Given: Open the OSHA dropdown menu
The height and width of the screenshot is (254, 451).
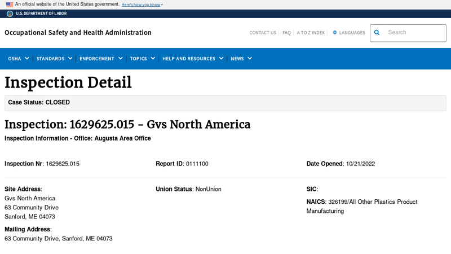Looking at the screenshot, I should (x=18, y=58).
